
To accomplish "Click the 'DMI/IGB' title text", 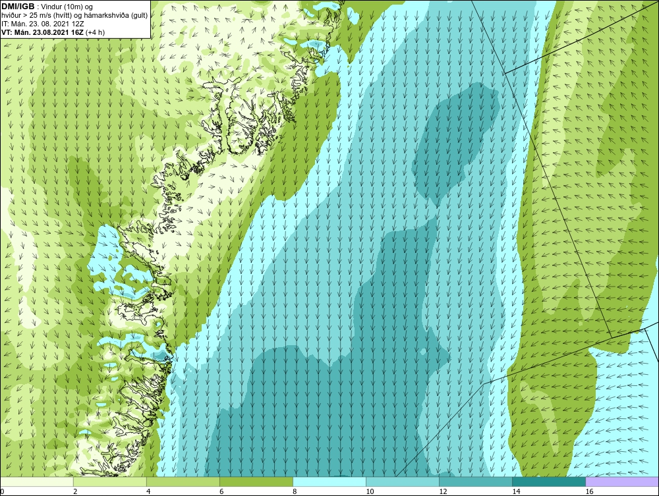I will pos(18,7).
